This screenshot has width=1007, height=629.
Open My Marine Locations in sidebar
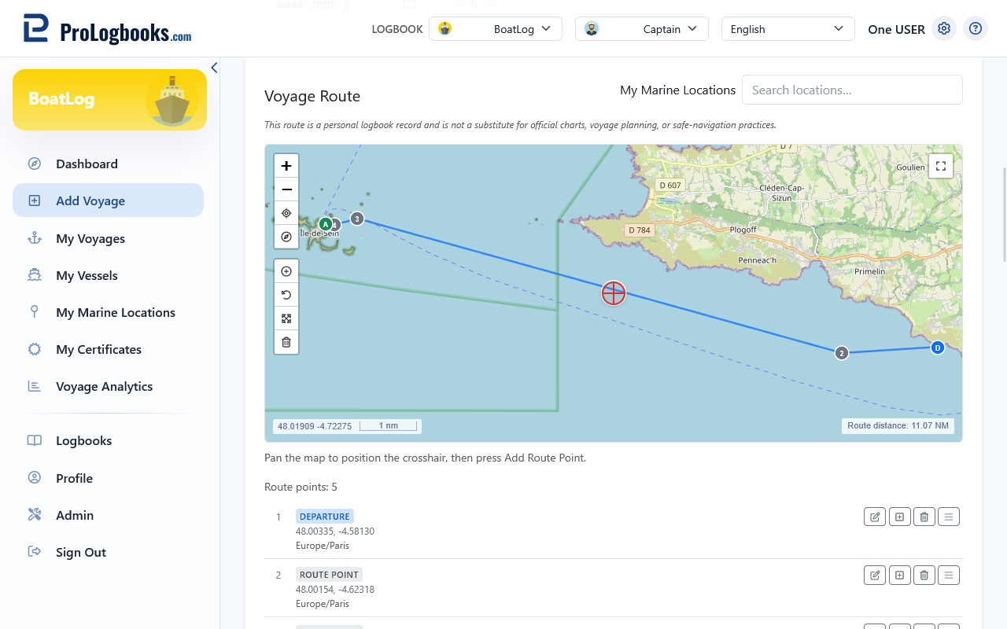108,312
